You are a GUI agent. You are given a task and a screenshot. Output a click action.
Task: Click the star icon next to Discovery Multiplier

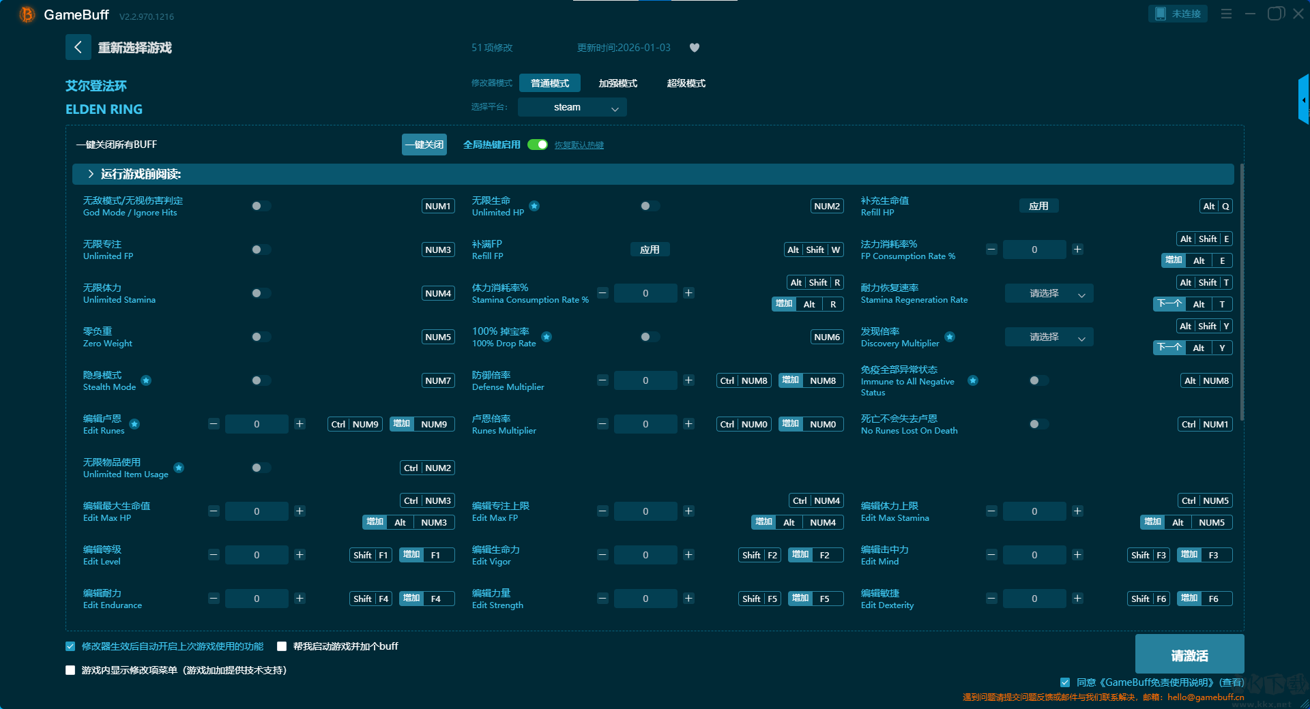pos(950,337)
